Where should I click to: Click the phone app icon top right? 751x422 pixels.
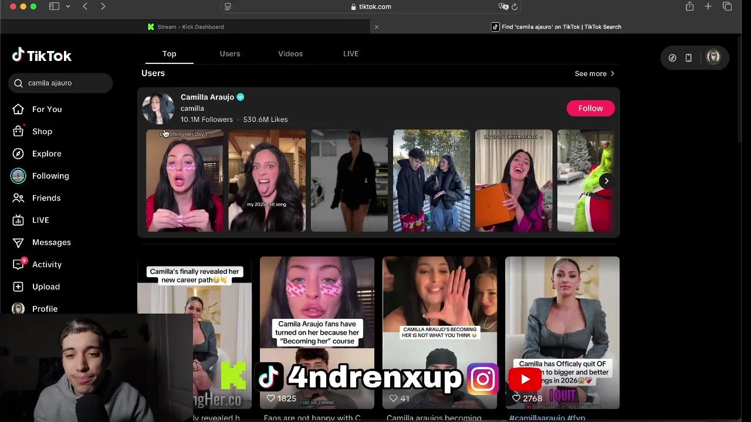click(689, 57)
